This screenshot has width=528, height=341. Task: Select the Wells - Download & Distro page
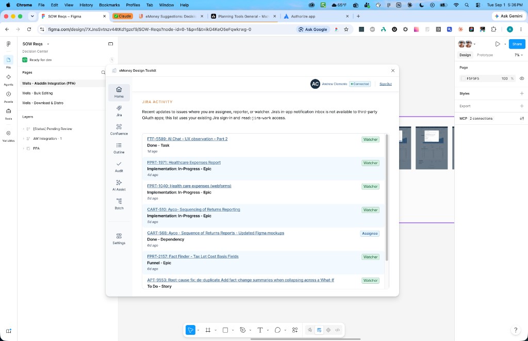coord(43,103)
